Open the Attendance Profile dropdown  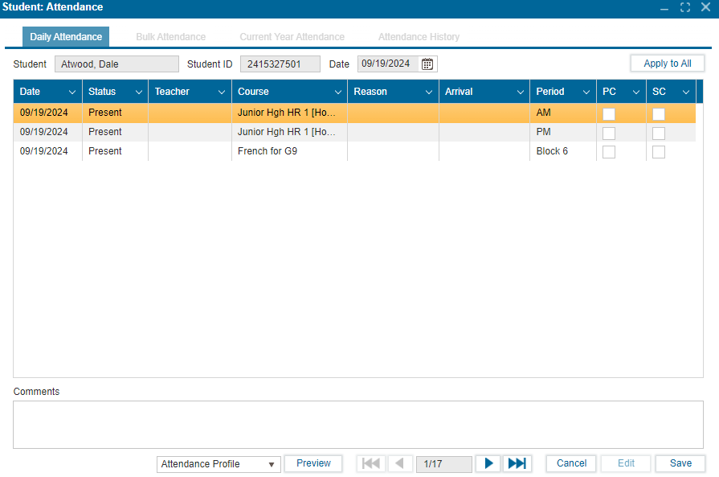coord(219,464)
